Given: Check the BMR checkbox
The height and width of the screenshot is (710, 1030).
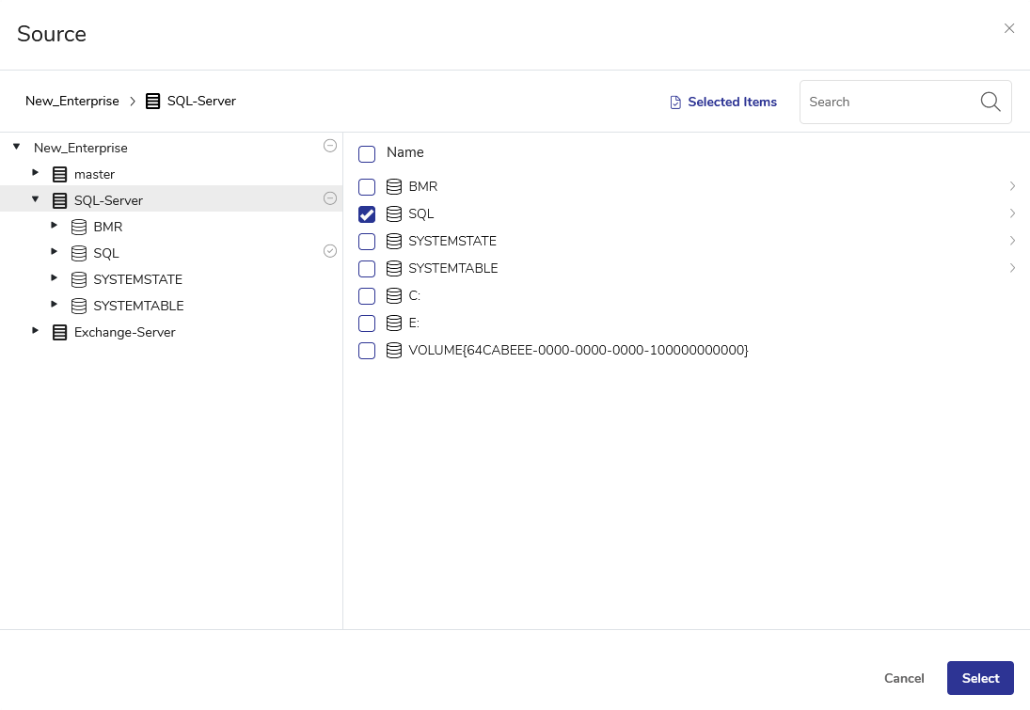Looking at the screenshot, I should point(367,187).
